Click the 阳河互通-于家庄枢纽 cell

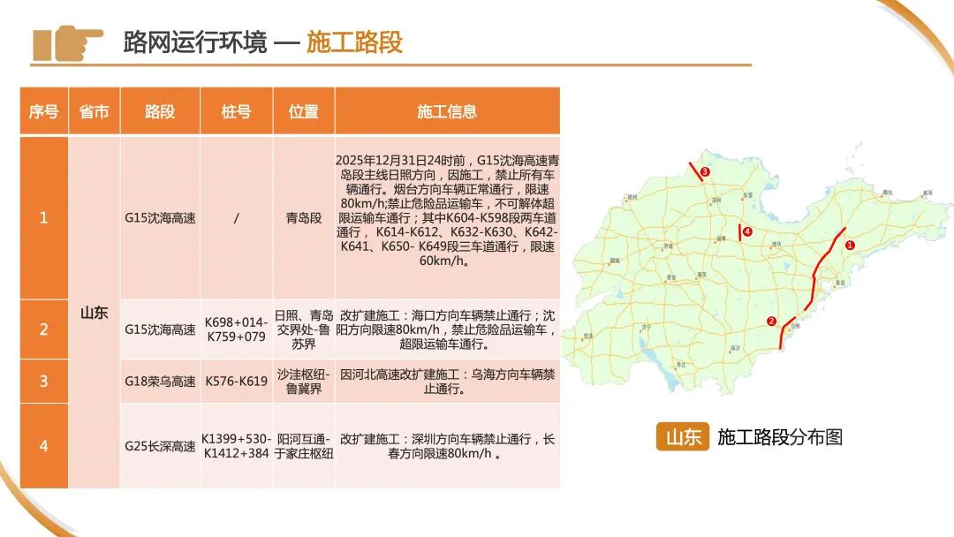click(304, 446)
